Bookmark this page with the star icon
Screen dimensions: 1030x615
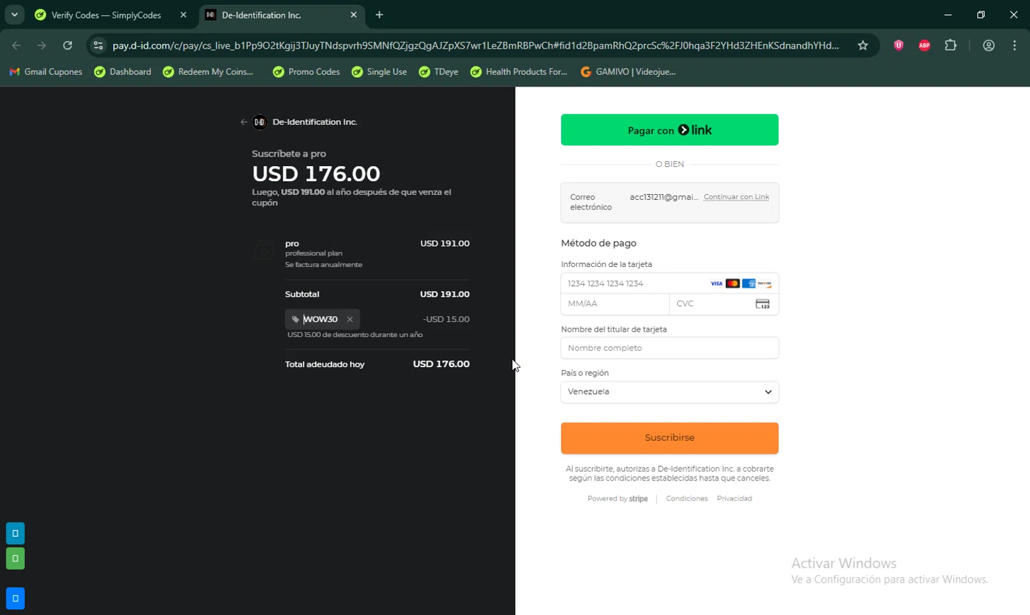[862, 45]
